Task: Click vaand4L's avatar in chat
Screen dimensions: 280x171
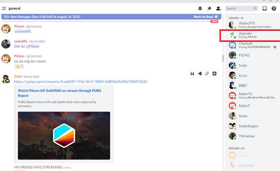Action: (x=6, y=44)
